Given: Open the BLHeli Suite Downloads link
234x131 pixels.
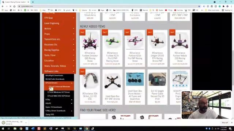Looking at the screenshot, I should click(55, 79).
